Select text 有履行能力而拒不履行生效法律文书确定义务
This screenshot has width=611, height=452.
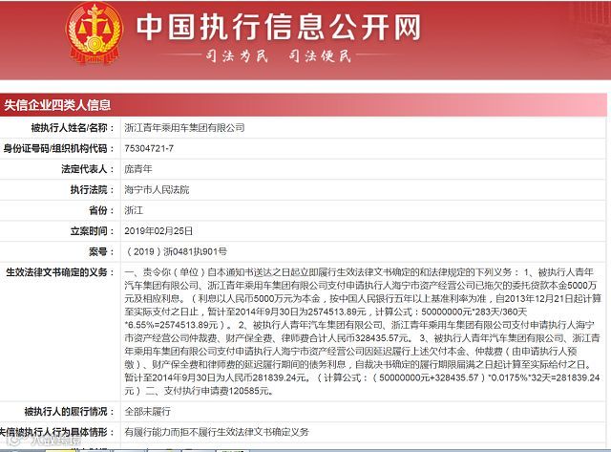(x=217, y=432)
